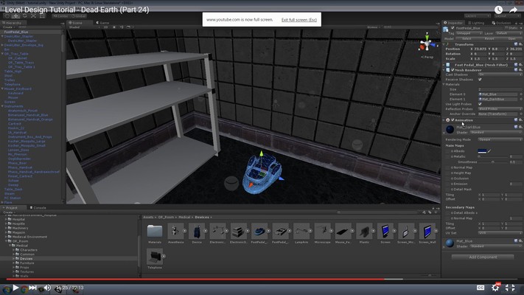The width and height of the screenshot is (524, 295).
Task: Toggle the Global handle button
Action: coord(78,15)
